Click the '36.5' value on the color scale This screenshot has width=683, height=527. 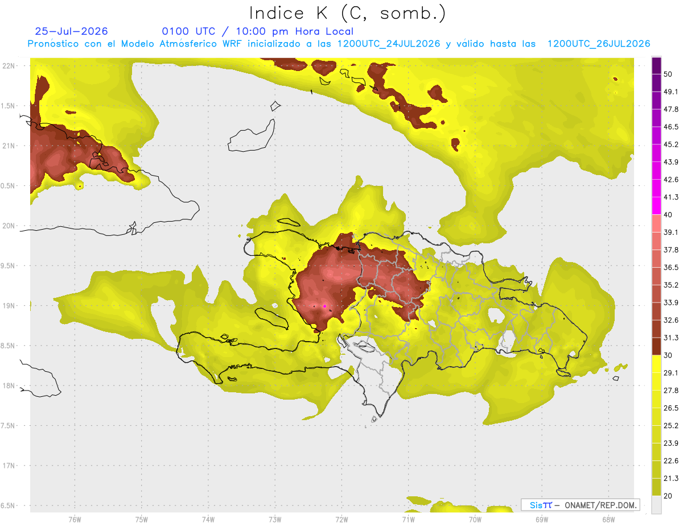pos(671,267)
